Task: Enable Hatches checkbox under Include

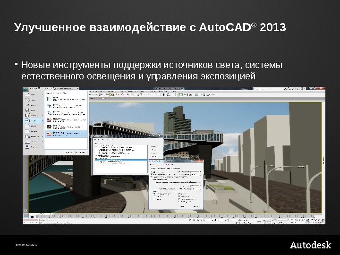Action: 154,196
